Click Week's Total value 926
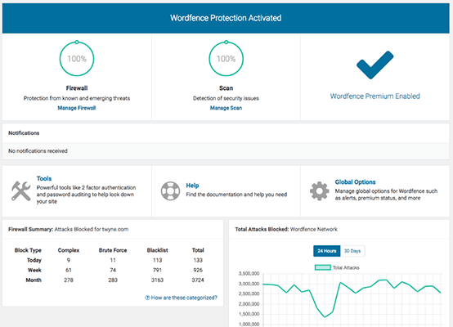The width and height of the screenshot is (453, 327). (x=198, y=270)
